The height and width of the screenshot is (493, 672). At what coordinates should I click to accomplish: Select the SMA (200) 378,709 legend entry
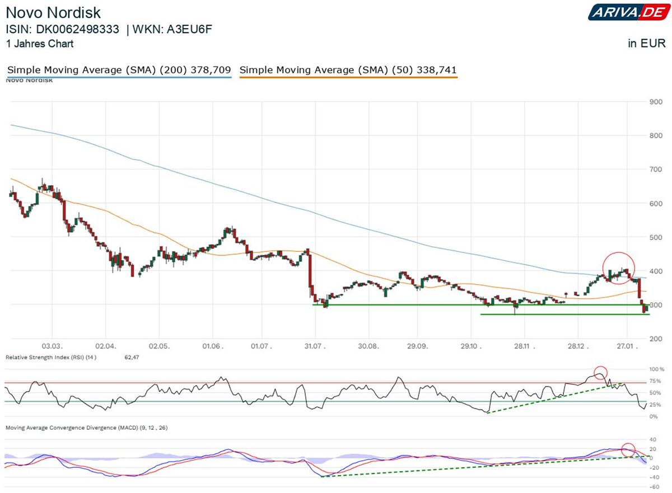coord(119,71)
